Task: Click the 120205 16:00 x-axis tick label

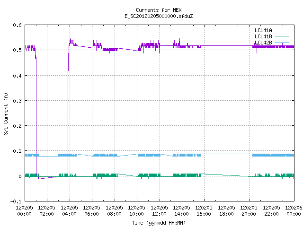Action: (204, 211)
